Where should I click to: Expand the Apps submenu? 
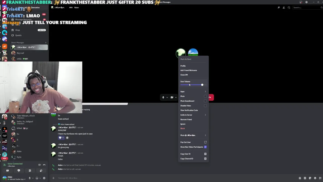[193, 92]
